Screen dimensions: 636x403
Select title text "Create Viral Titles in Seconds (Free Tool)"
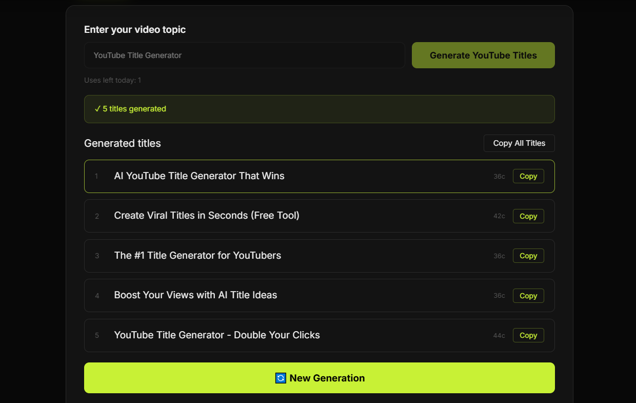coord(207,216)
